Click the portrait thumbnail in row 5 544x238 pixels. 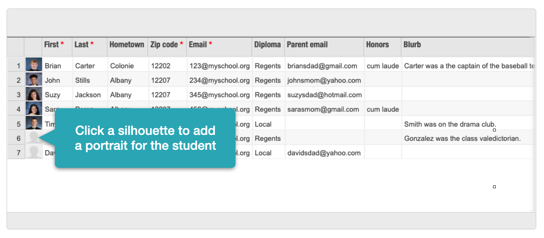pos(34,123)
